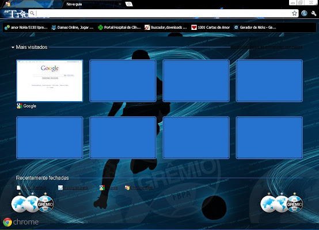319x230 pixels.
Task: Close the Nova guia tab
Action: tap(120, 4)
